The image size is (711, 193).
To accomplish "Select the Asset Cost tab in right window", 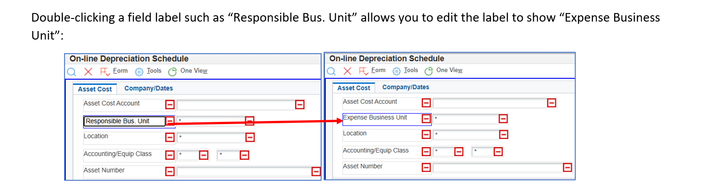I will [x=354, y=88].
